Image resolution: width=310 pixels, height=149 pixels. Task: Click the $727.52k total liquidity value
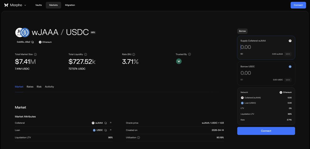(82, 62)
